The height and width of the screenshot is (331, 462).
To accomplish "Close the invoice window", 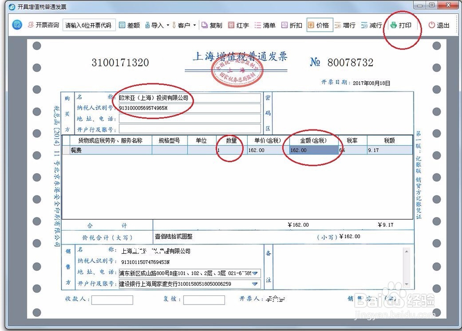I will coord(448,5).
